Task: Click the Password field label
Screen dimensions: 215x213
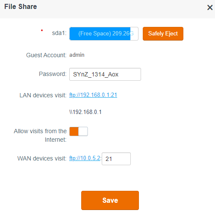Action: click(53, 74)
